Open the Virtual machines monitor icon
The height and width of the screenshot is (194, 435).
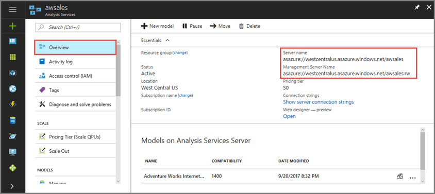pos(12,152)
